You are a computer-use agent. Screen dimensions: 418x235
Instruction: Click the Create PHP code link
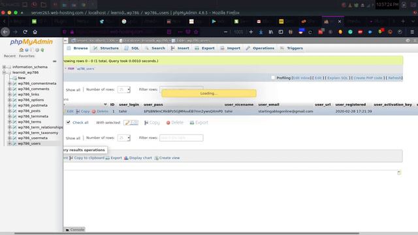pyautogui.click(x=368, y=78)
